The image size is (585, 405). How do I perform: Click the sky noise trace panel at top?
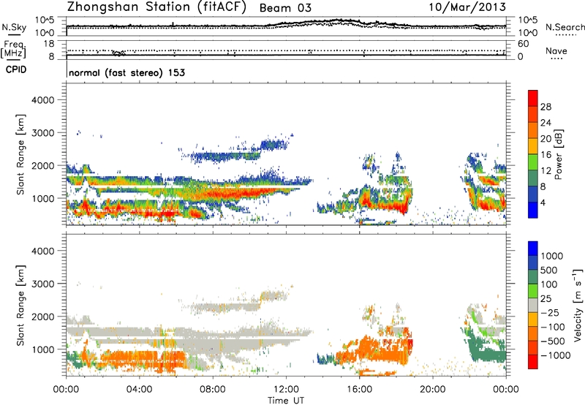[x=286, y=26]
